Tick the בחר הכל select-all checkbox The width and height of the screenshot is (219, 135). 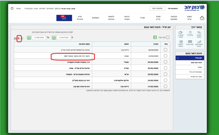[x=168, y=37]
